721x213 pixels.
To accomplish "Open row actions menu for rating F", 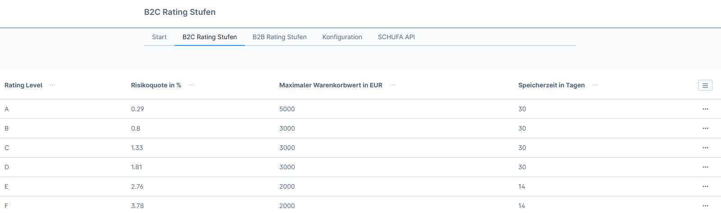I will pyautogui.click(x=705, y=206).
